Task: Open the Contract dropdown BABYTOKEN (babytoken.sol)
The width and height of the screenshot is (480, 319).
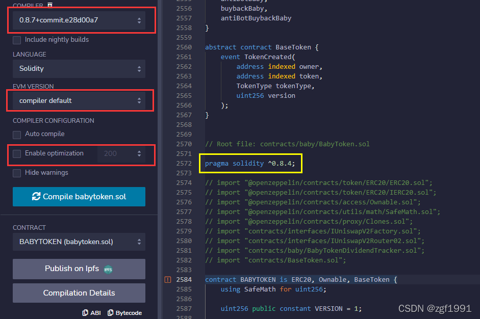Action: pos(79,242)
